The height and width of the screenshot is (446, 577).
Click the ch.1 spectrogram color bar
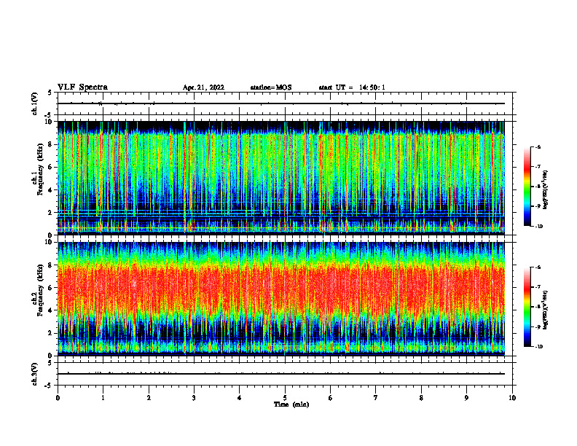[527, 187]
